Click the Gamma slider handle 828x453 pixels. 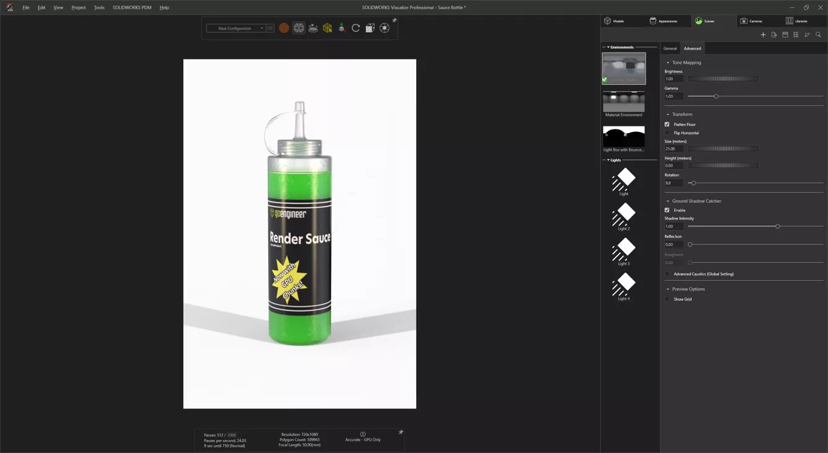click(717, 97)
